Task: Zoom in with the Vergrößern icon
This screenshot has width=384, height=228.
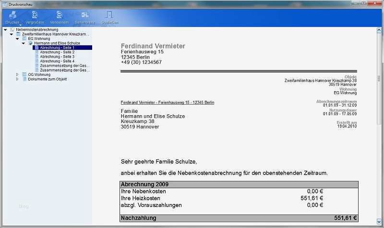Action: click(35, 15)
